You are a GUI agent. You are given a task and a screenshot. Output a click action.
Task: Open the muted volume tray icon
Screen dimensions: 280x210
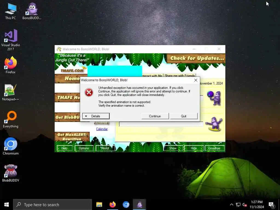[244, 205]
